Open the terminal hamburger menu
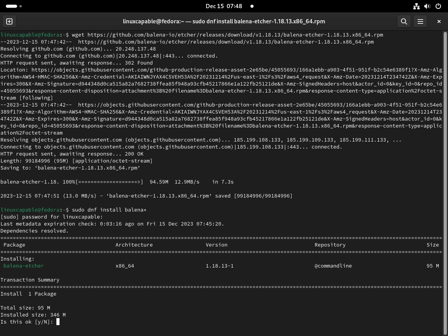Image resolution: width=448 pixels, height=336 pixels. click(420, 21)
